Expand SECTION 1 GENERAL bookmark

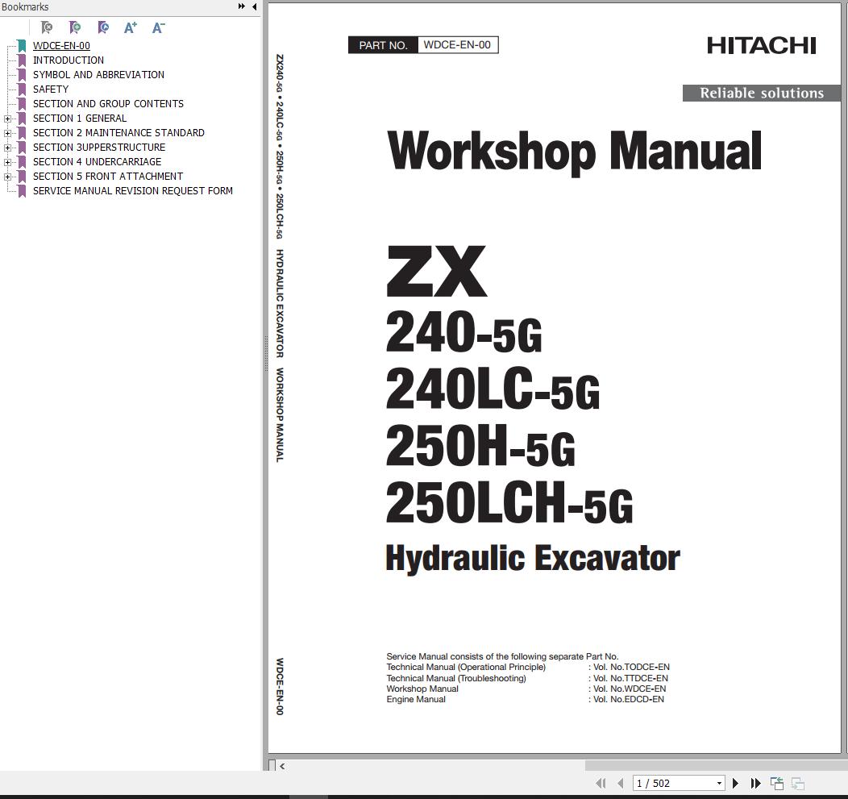coord(7,119)
